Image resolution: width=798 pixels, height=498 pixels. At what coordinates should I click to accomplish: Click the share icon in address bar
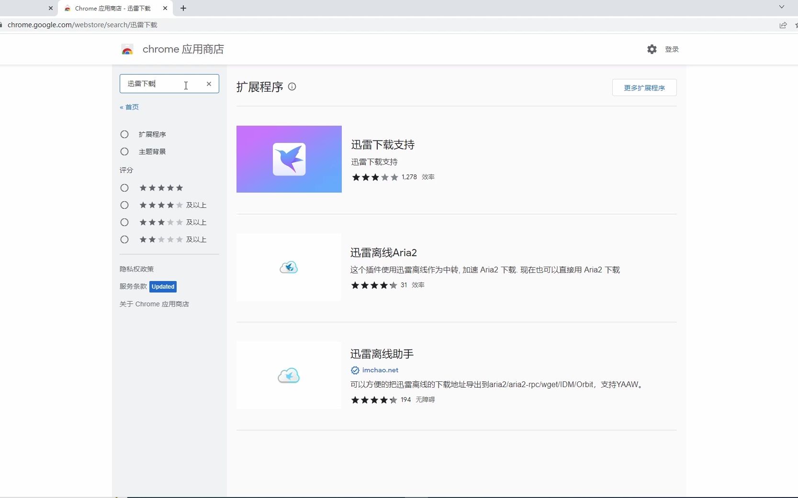[x=783, y=25]
